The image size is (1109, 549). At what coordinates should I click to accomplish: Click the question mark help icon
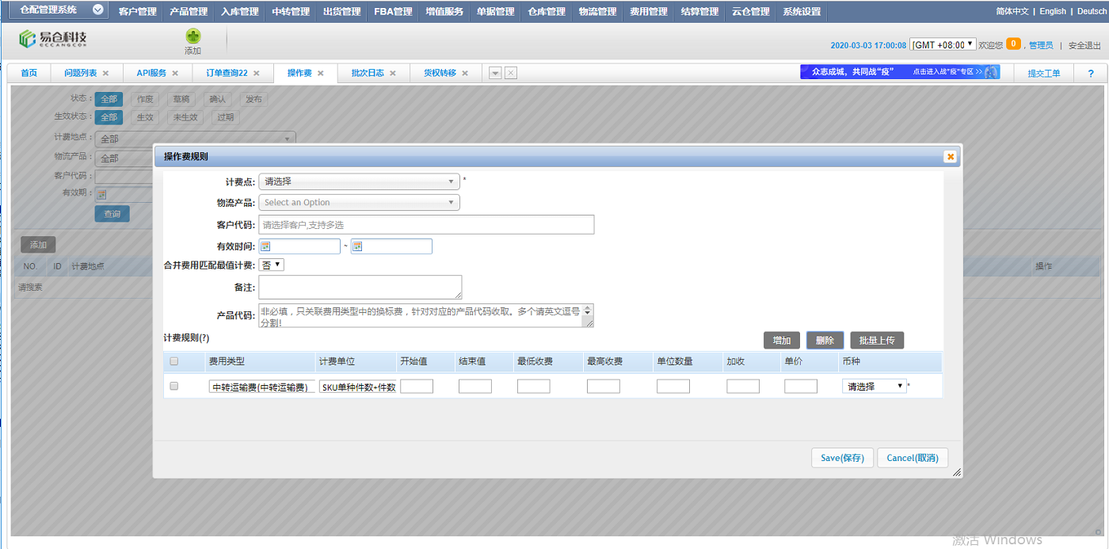(1091, 73)
